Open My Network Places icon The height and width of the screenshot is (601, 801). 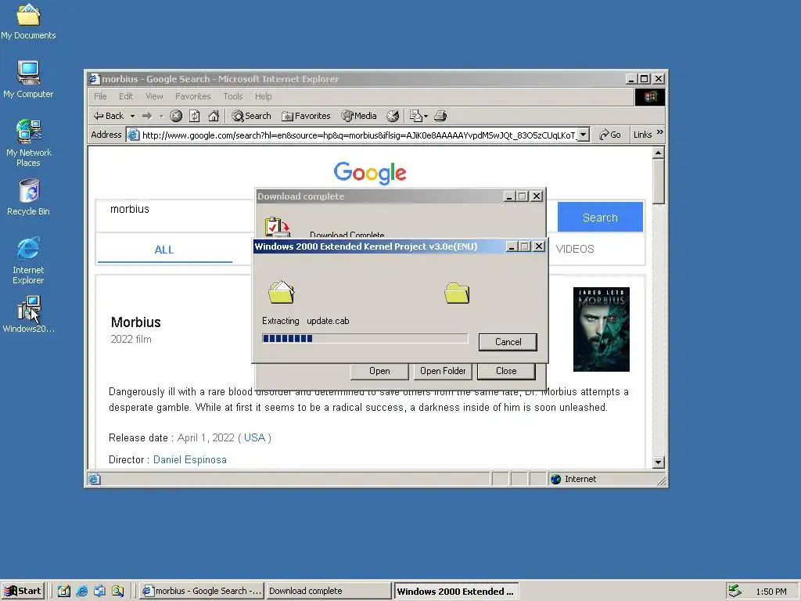click(x=28, y=143)
